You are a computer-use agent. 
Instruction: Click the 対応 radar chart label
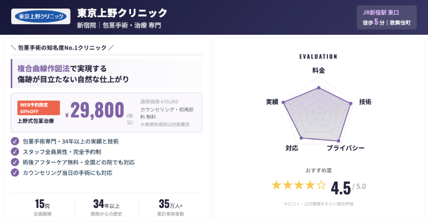point(292,148)
